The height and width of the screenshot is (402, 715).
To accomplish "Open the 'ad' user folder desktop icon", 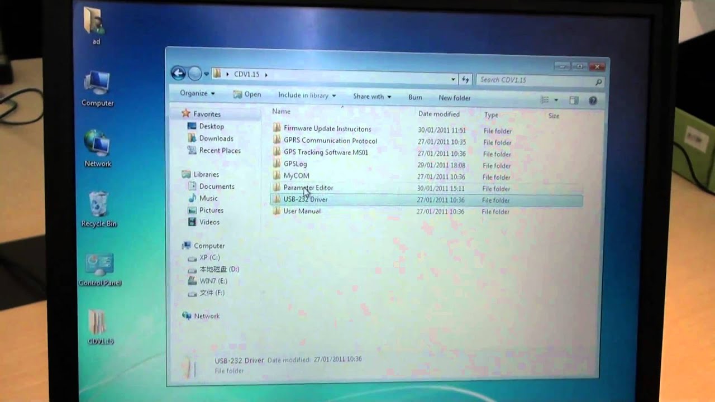I will (x=95, y=25).
